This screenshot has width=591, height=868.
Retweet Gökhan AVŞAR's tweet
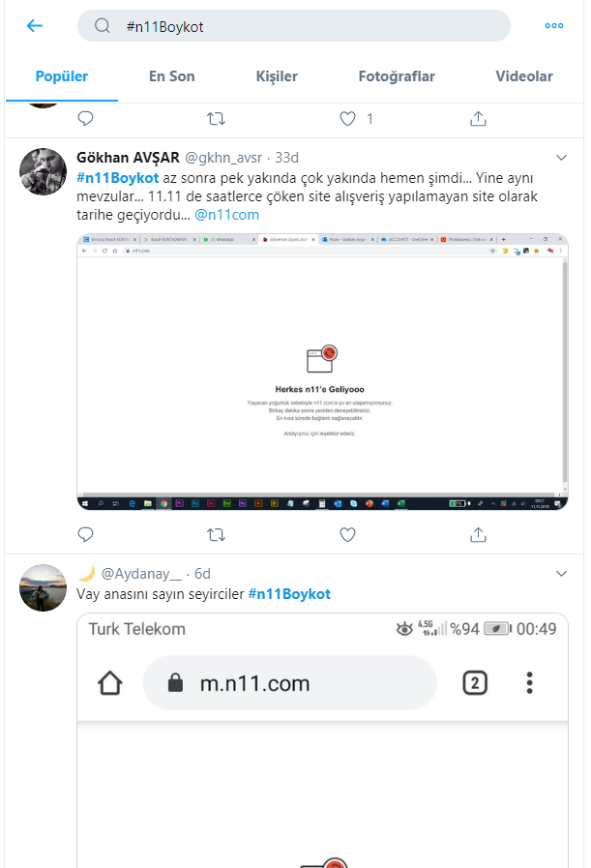click(x=216, y=534)
